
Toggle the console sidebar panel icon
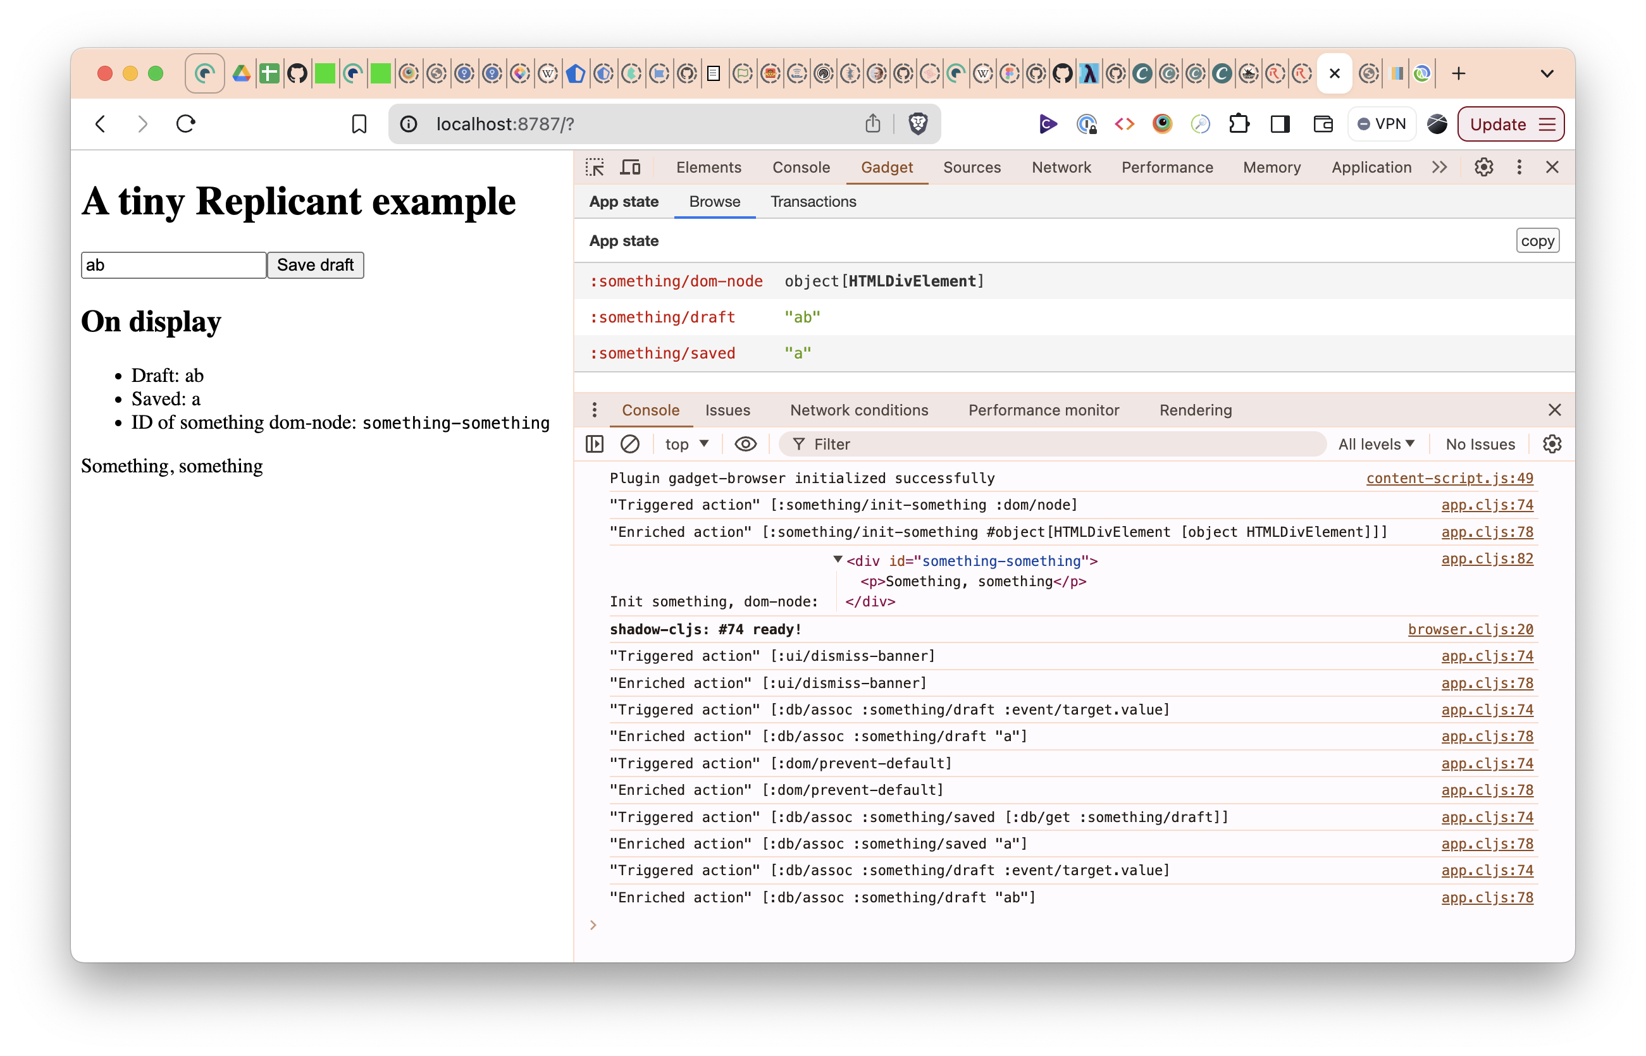pos(595,445)
